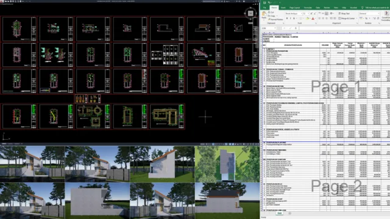Open the Alignment group dialog launcher
Viewport: 390px width, 219px height.
point(357,23)
